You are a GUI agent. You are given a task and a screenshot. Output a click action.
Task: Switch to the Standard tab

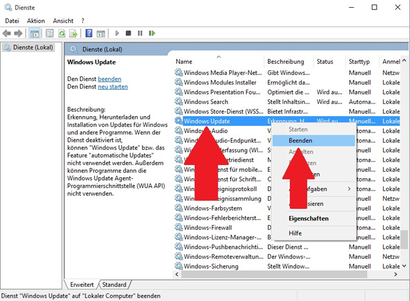click(114, 285)
